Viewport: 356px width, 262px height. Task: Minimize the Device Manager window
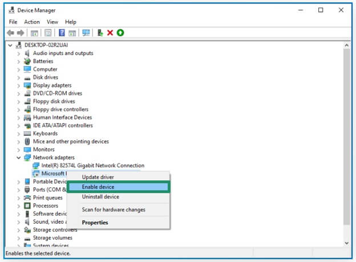301,10
